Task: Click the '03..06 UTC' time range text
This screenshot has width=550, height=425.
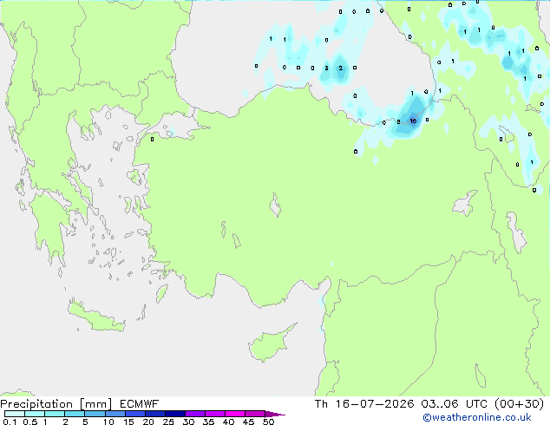Action: click(x=454, y=404)
